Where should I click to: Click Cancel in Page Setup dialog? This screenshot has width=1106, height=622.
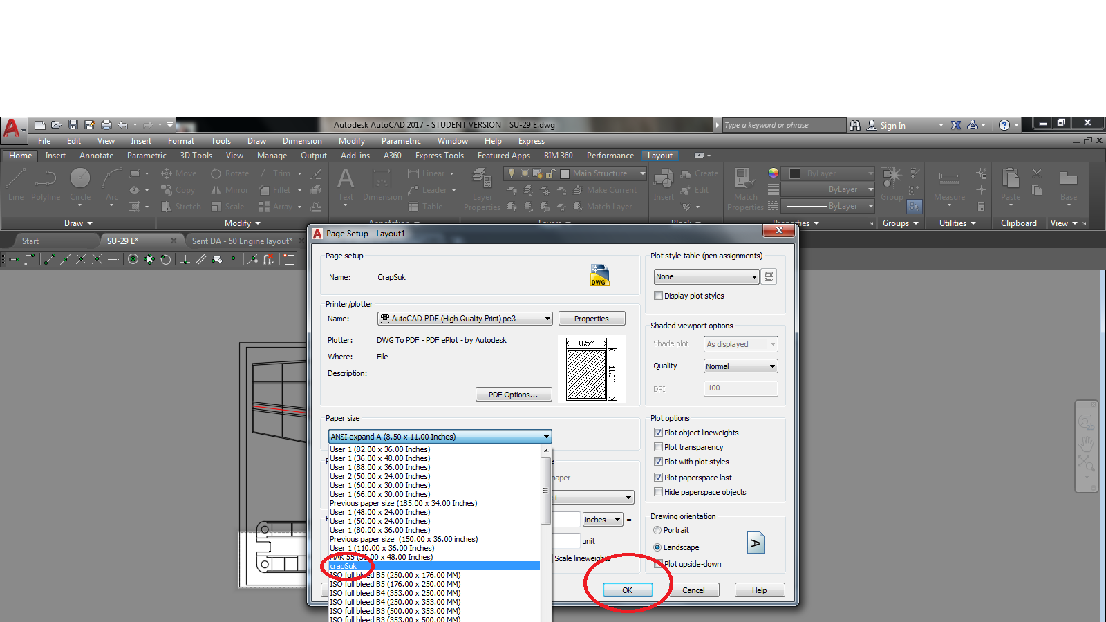tap(693, 590)
